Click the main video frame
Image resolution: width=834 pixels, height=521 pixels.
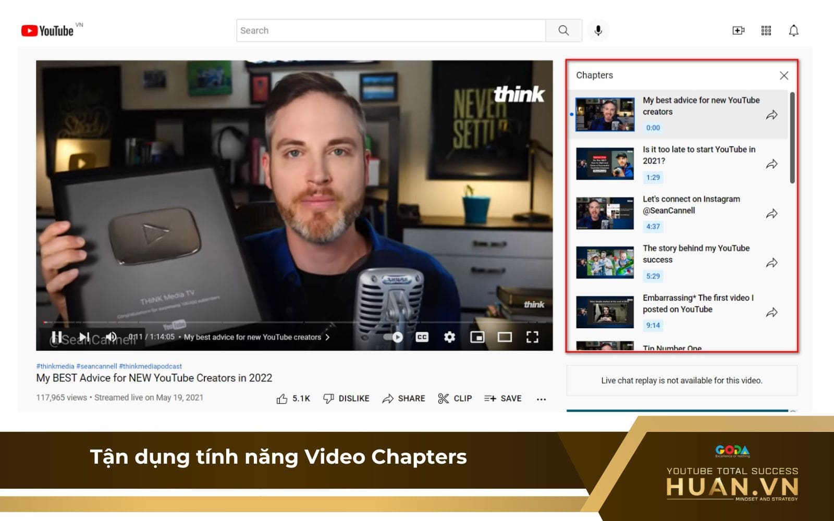click(295, 205)
